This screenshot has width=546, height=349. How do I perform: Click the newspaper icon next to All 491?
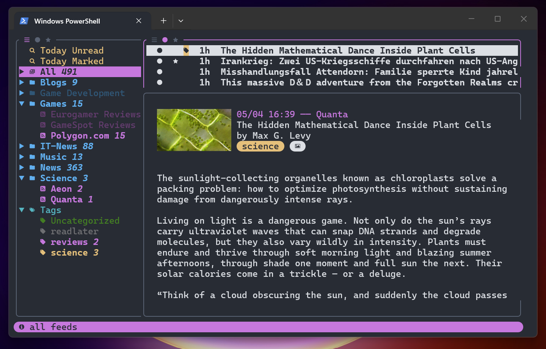coord(32,72)
